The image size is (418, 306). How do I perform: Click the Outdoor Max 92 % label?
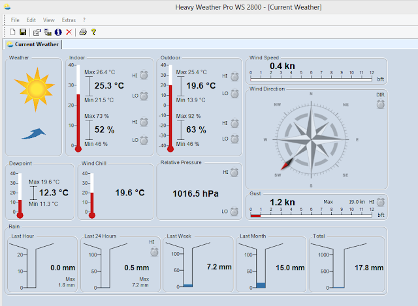pos(189,116)
